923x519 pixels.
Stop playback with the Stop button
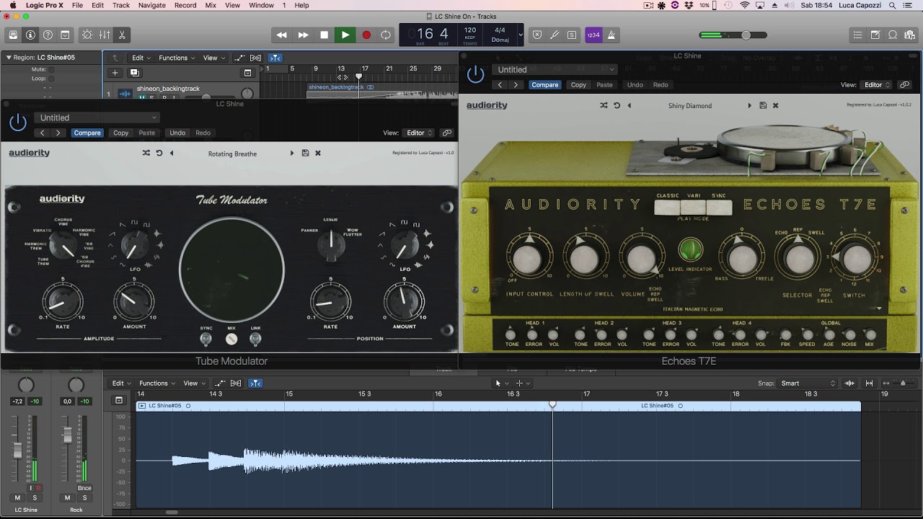pos(324,35)
